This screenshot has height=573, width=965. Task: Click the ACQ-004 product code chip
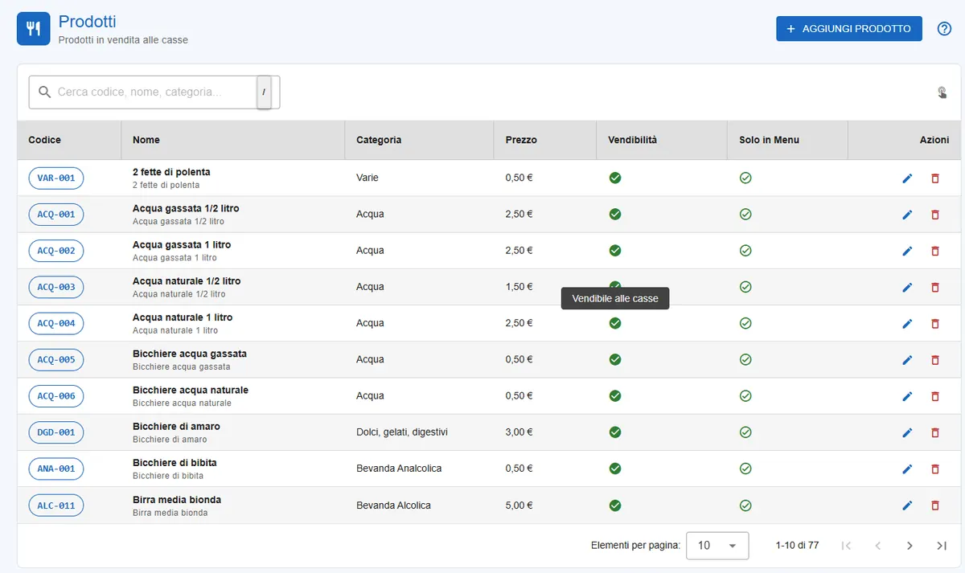[x=56, y=323]
